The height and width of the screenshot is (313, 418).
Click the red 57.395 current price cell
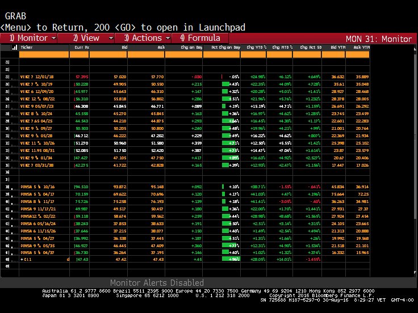[x=82, y=77]
